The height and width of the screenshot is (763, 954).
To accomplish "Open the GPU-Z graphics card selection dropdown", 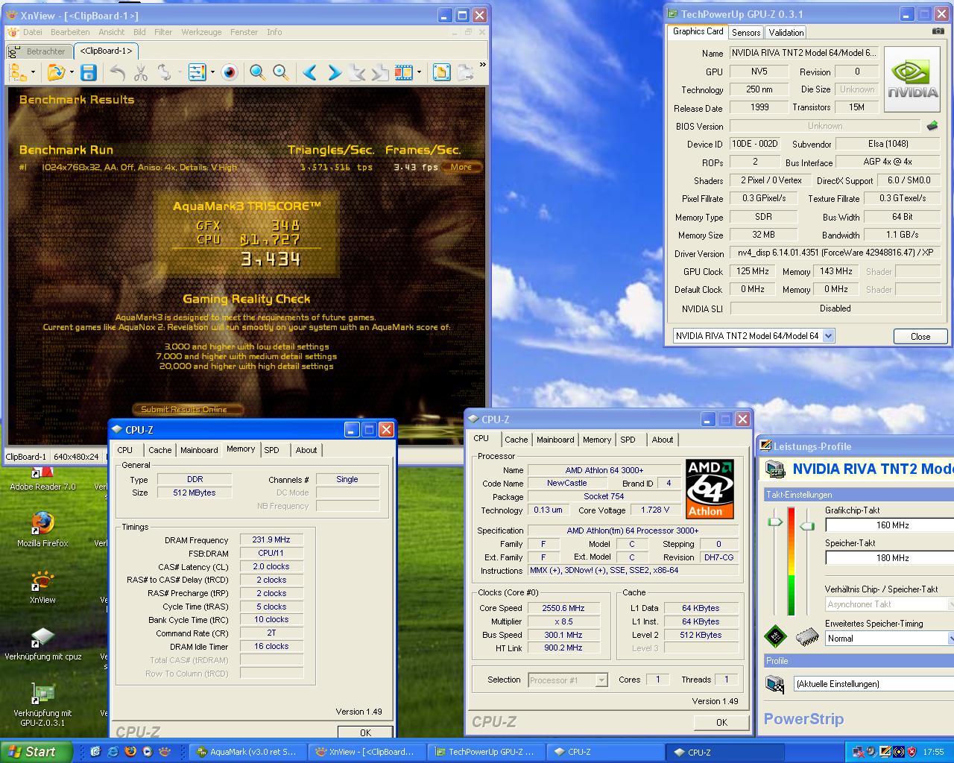I will point(828,336).
